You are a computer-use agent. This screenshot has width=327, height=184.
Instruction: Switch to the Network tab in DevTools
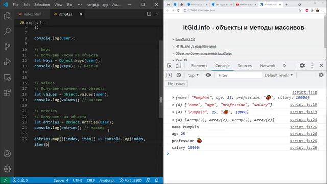tap(267, 66)
